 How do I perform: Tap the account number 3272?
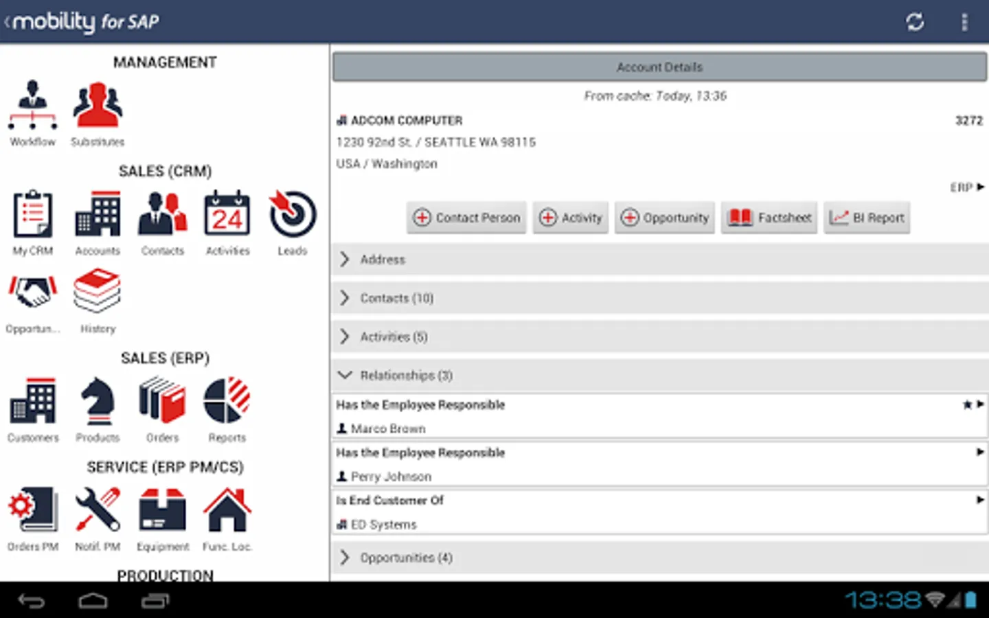click(969, 121)
